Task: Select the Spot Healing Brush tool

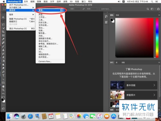Action: [x=3, y=43]
